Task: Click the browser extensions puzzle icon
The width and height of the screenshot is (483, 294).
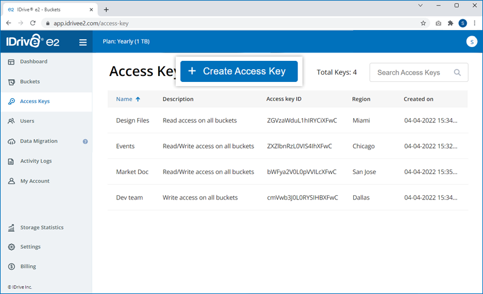Action: tap(450, 23)
